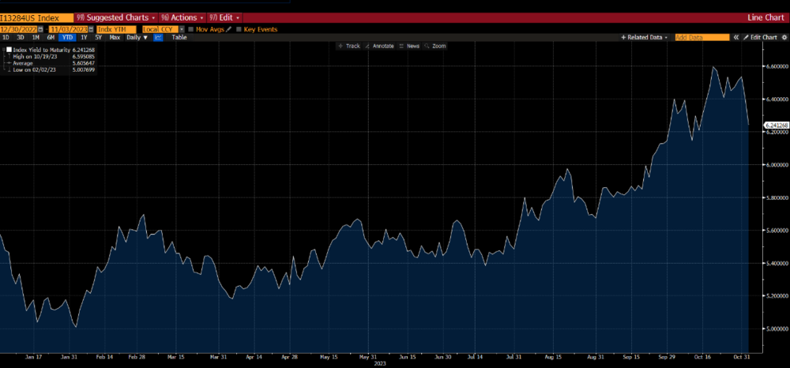Open the News overlay tool
The height and width of the screenshot is (368, 790).
(x=409, y=46)
